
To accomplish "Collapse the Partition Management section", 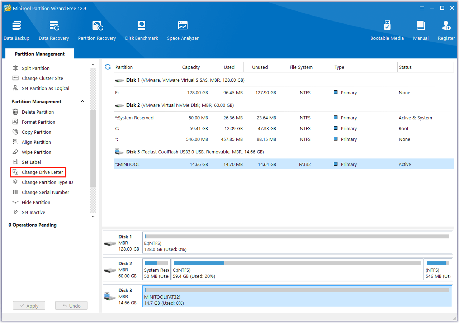I will pos(82,101).
